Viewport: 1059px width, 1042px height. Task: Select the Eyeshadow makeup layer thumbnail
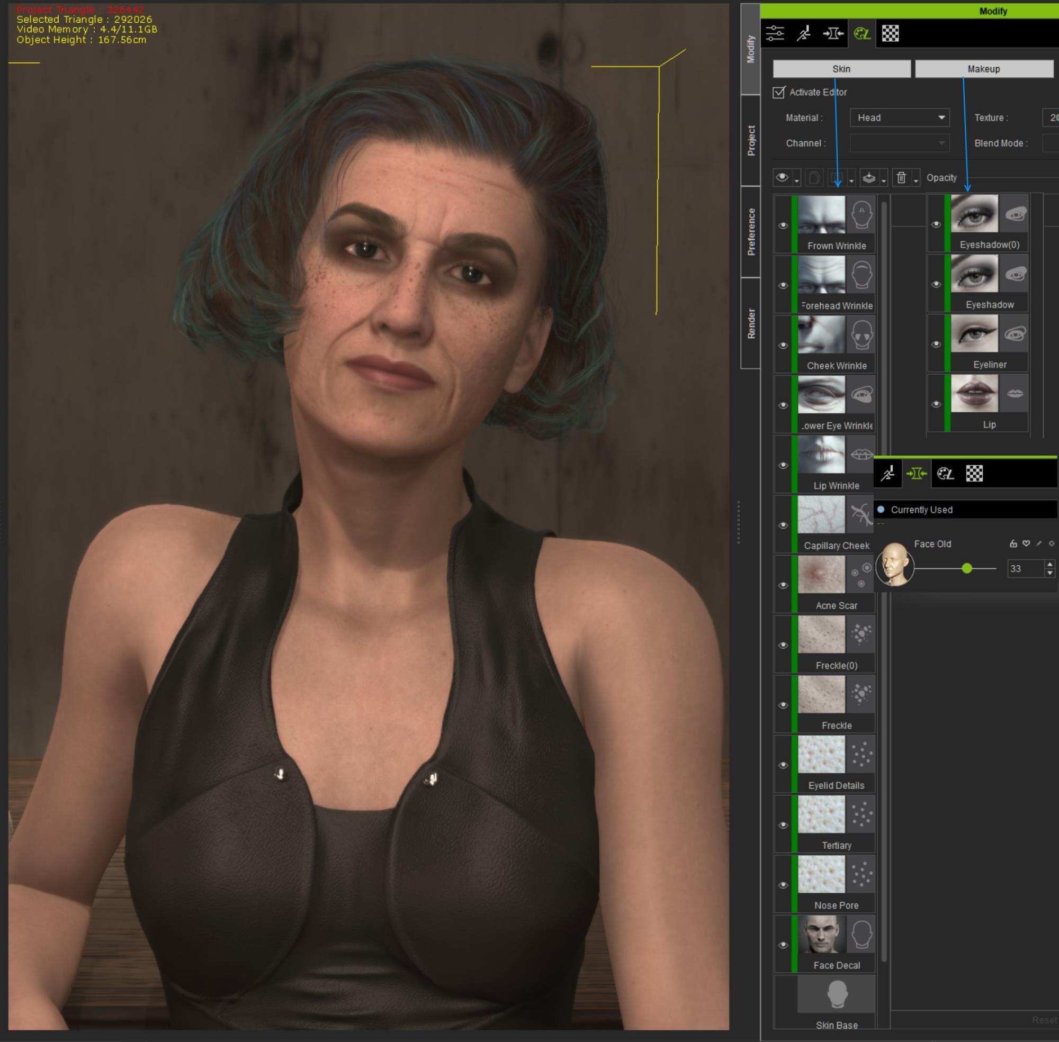point(975,274)
